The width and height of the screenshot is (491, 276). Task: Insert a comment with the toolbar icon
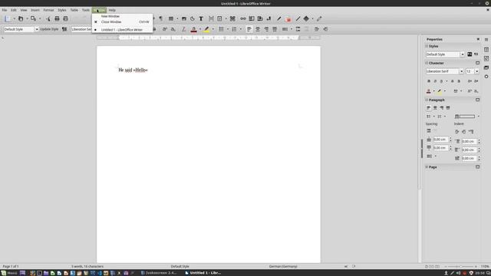[x=279, y=18]
